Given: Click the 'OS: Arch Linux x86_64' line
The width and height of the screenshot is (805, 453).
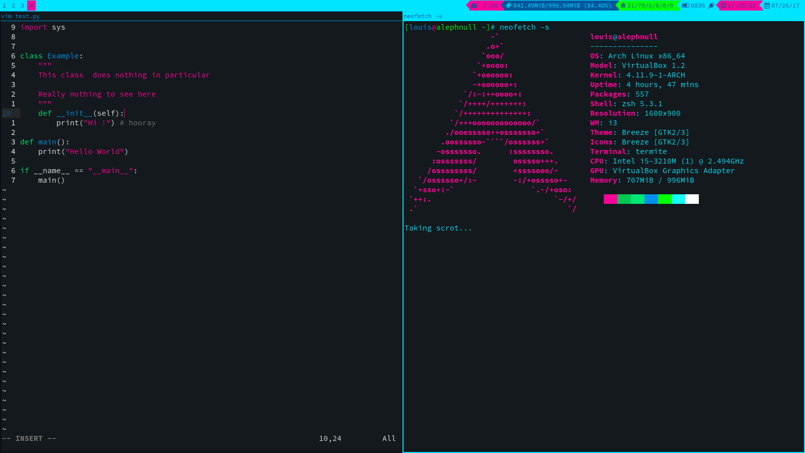Looking at the screenshot, I should click(637, 56).
